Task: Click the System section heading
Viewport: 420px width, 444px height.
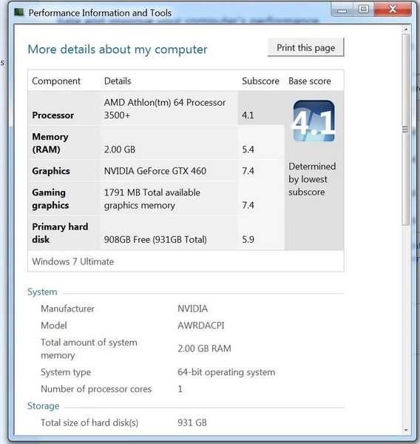Action: 42,292
